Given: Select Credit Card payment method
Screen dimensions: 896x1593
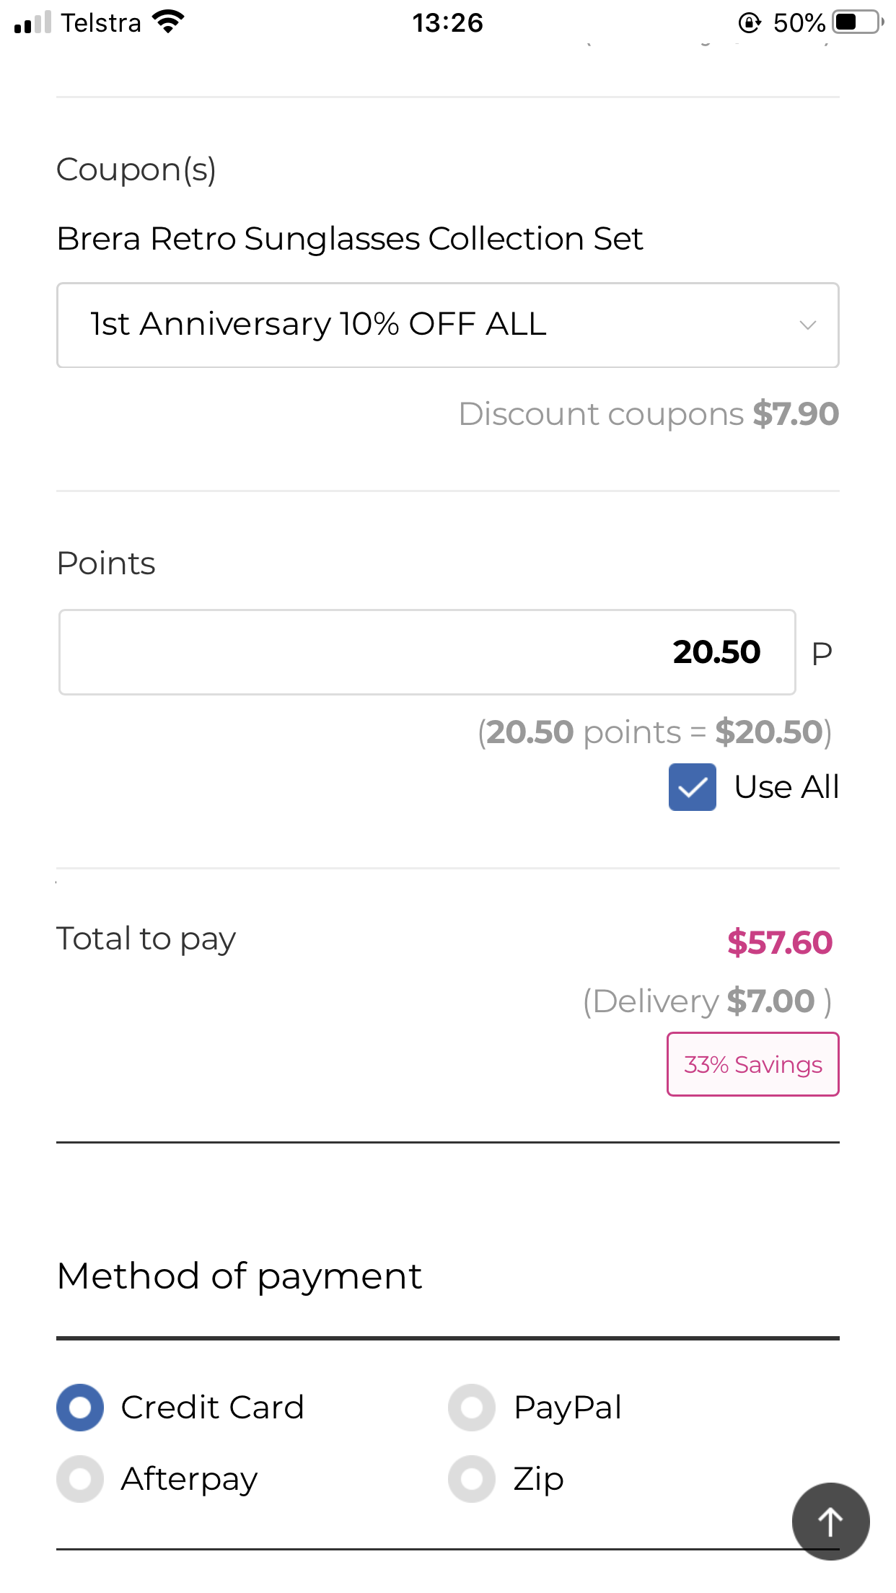Looking at the screenshot, I should pos(80,1408).
